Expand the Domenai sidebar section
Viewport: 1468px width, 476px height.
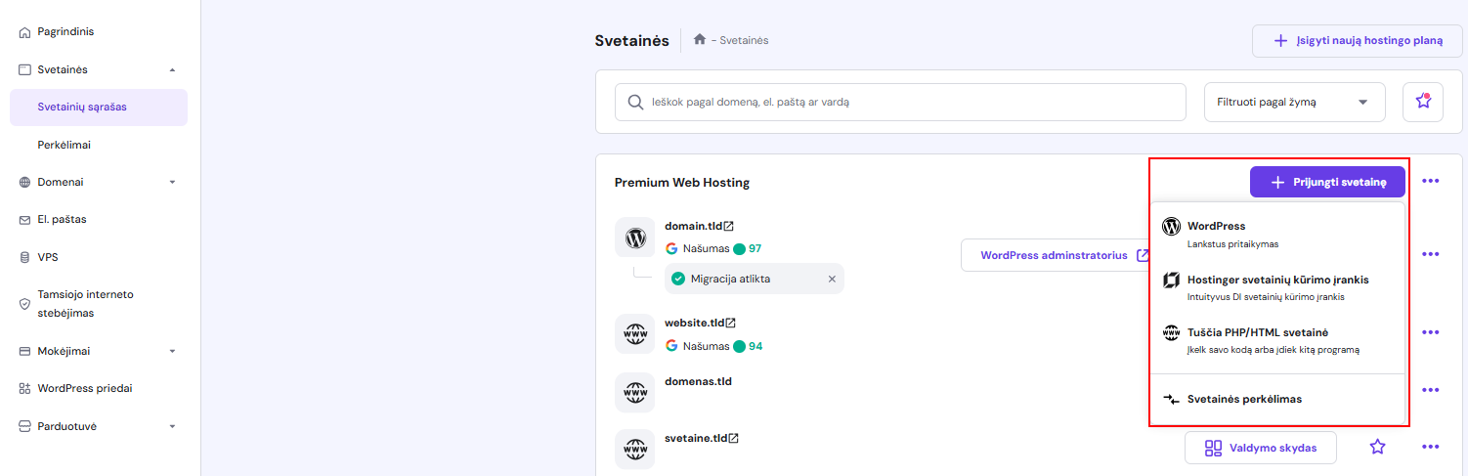[172, 182]
